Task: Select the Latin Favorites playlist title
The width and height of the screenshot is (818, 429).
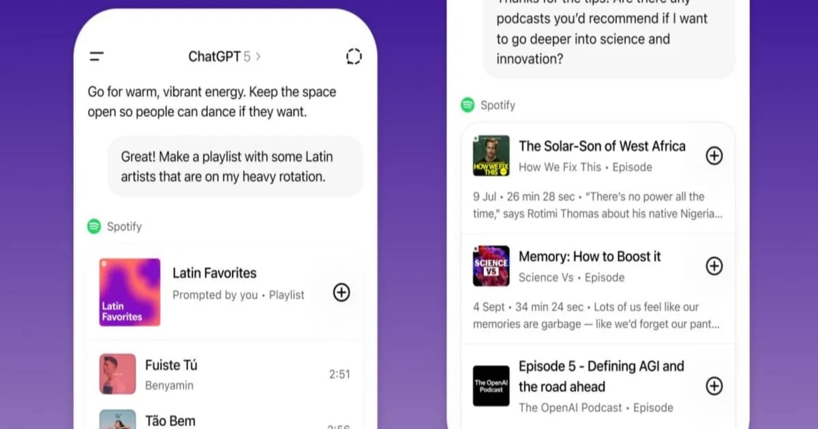Action: 214,273
